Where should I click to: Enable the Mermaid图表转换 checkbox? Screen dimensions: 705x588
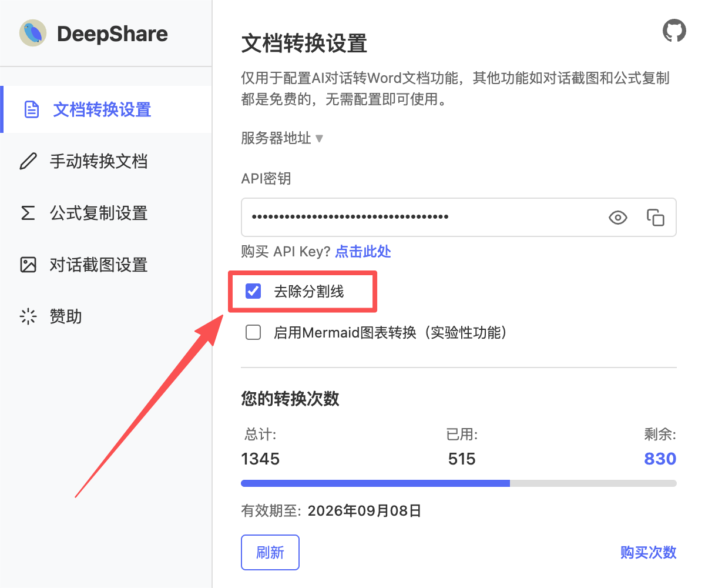click(253, 333)
